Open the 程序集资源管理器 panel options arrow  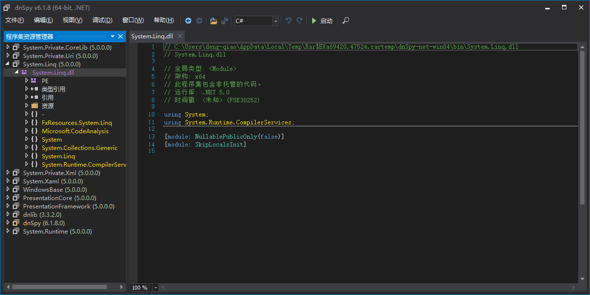pyautogui.click(x=113, y=36)
